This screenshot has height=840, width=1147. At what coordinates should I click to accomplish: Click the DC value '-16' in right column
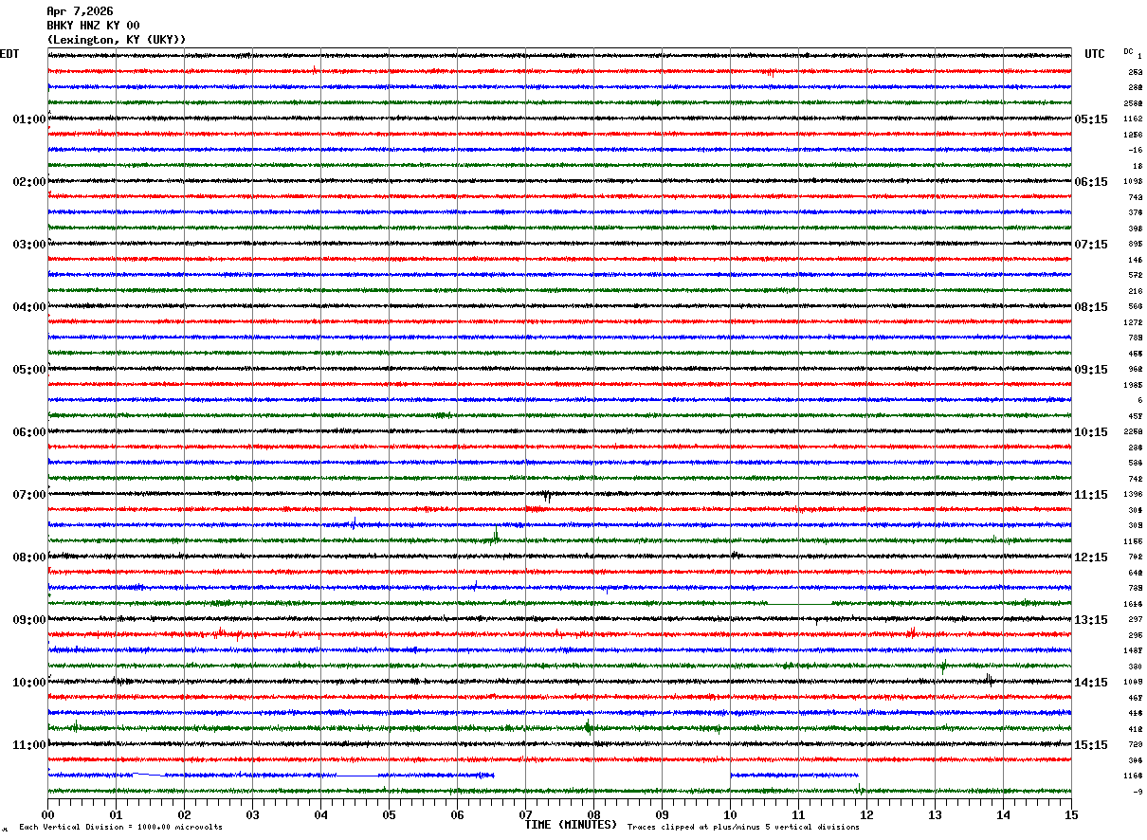click(1136, 151)
